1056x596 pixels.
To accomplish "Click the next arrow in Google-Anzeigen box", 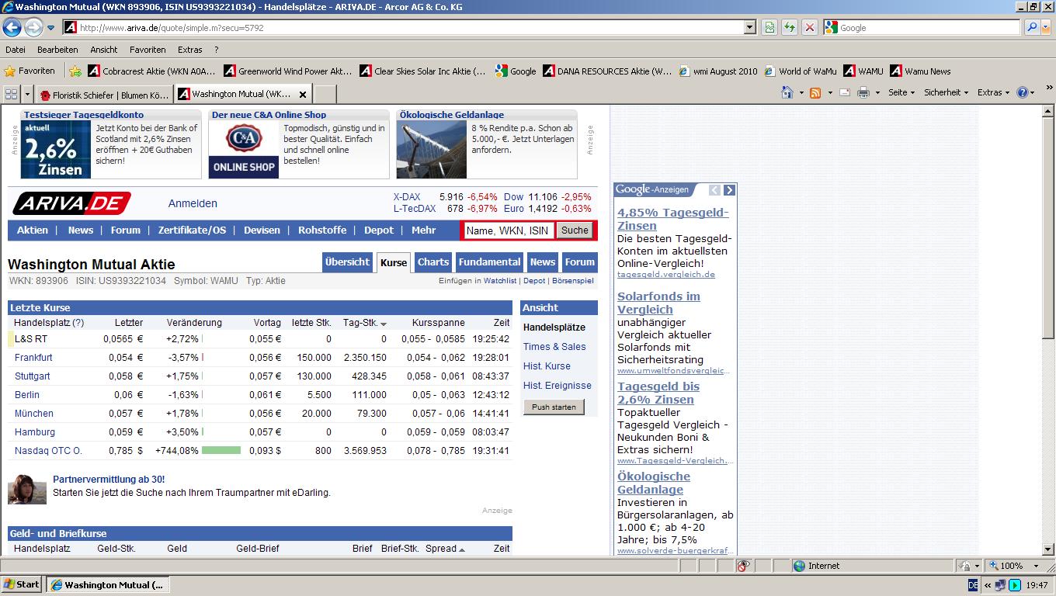I will pos(728,190).
